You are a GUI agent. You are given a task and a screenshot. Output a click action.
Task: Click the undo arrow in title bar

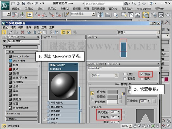point(29,3)
